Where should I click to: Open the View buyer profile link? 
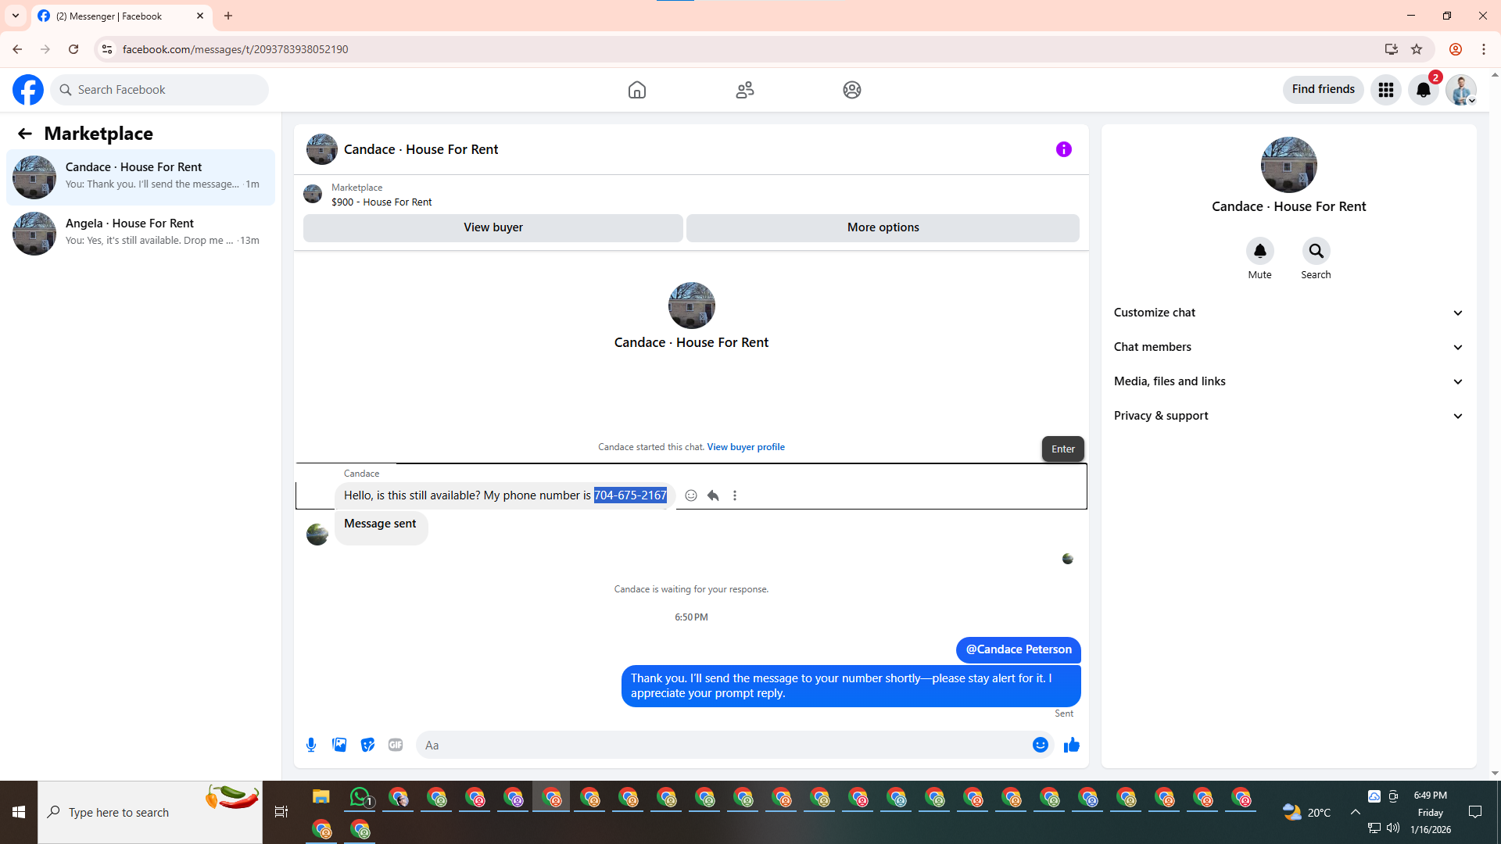(x=745, y=447)
